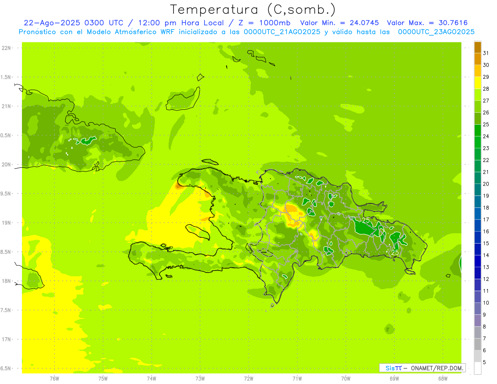Click the '75W' longitude axis label
This screenshot has width=497, height=384.
tap(103, 379)
